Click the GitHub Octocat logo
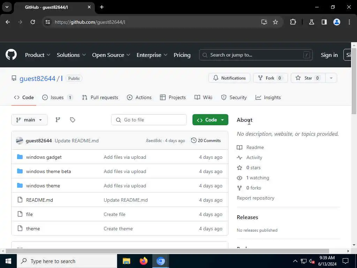The height and width of the screenshot is (268, 357). pyautogui.click(x=11, y=54)
